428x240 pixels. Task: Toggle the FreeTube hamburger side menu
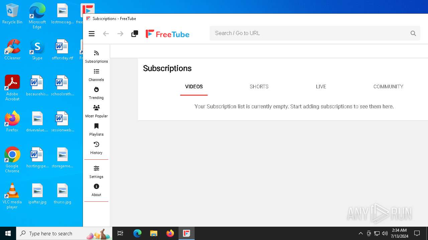click(92, 34)
